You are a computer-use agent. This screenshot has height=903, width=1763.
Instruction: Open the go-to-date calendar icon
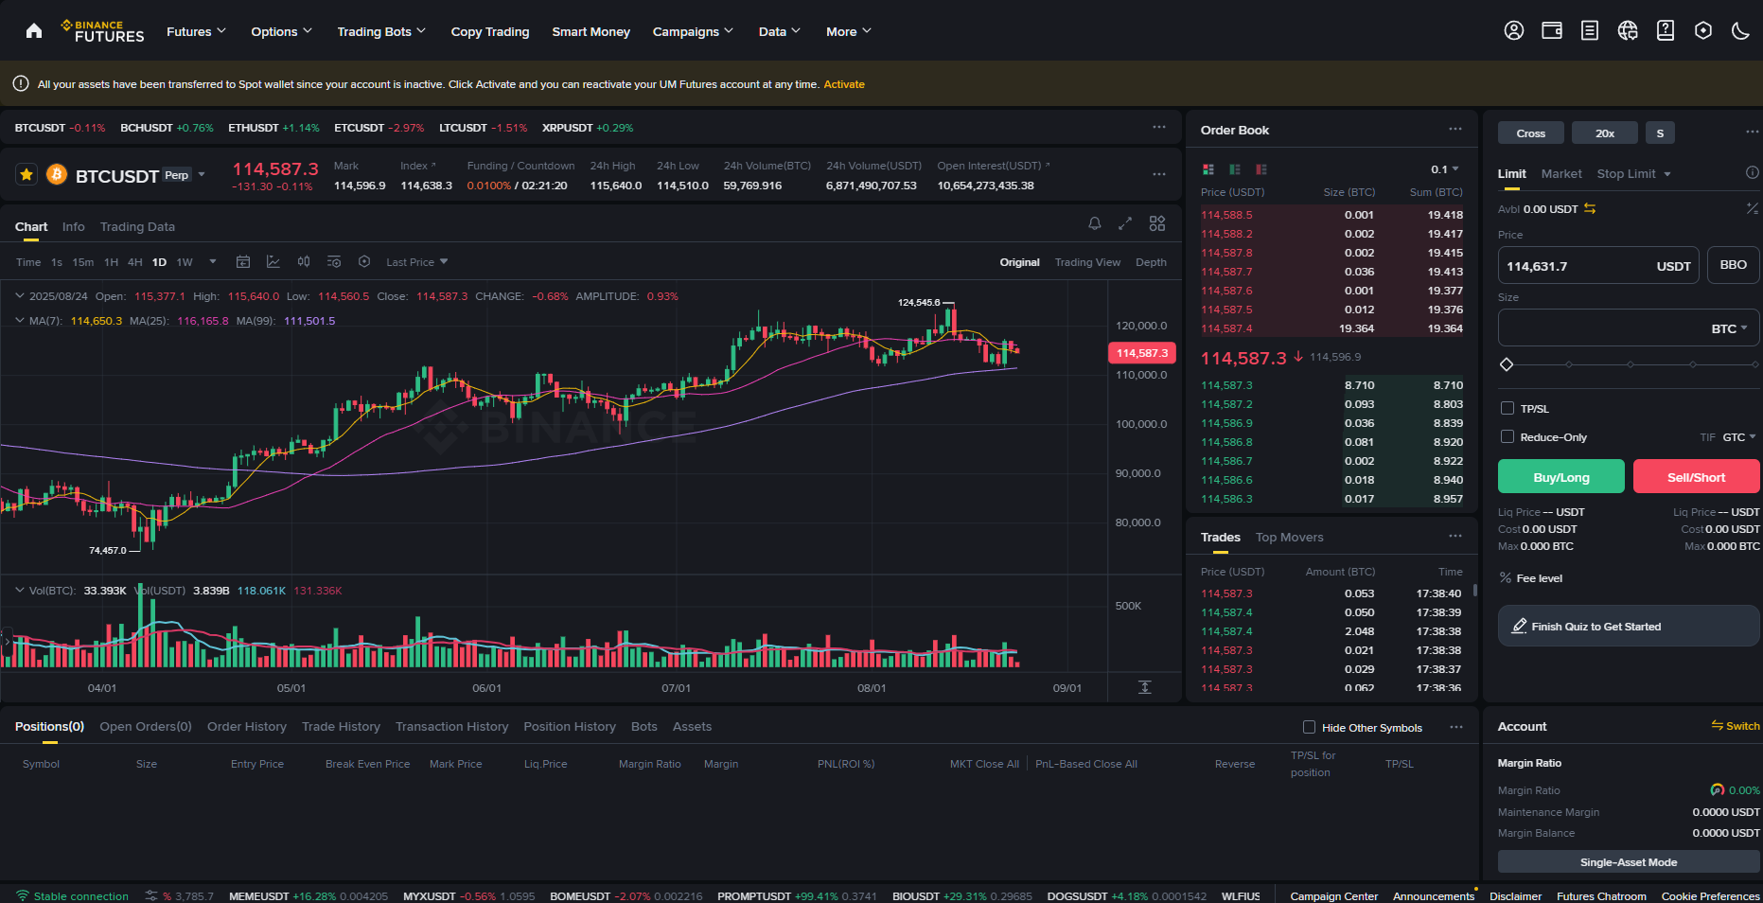pyautogui.click(x=243, y=262)
